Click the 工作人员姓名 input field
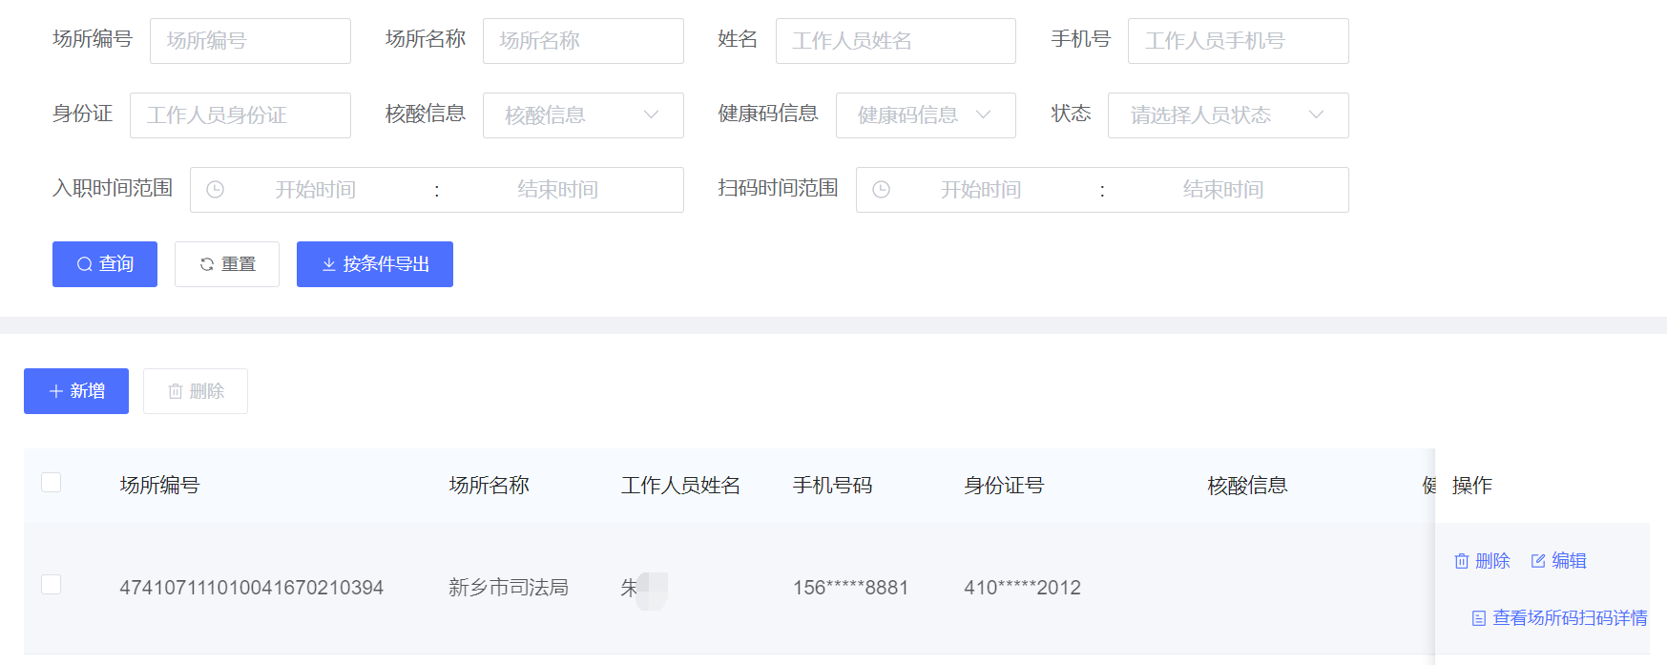The height and width of the screenshot is (665, 1667). click(895, 41)
